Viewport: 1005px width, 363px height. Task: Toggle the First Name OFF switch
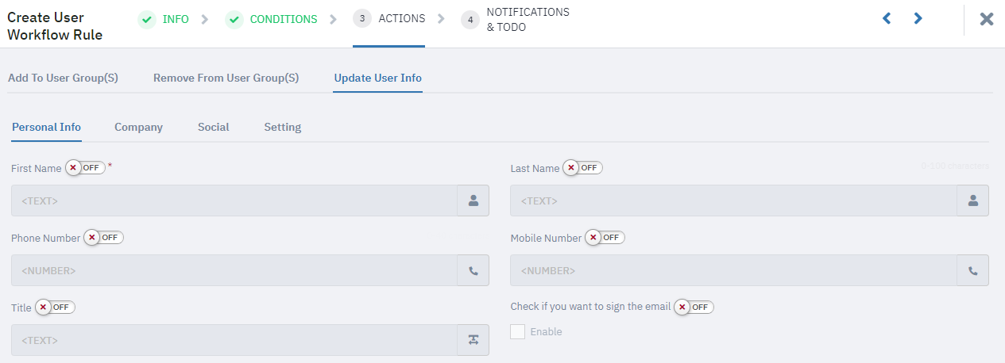[x=85, y=168]
